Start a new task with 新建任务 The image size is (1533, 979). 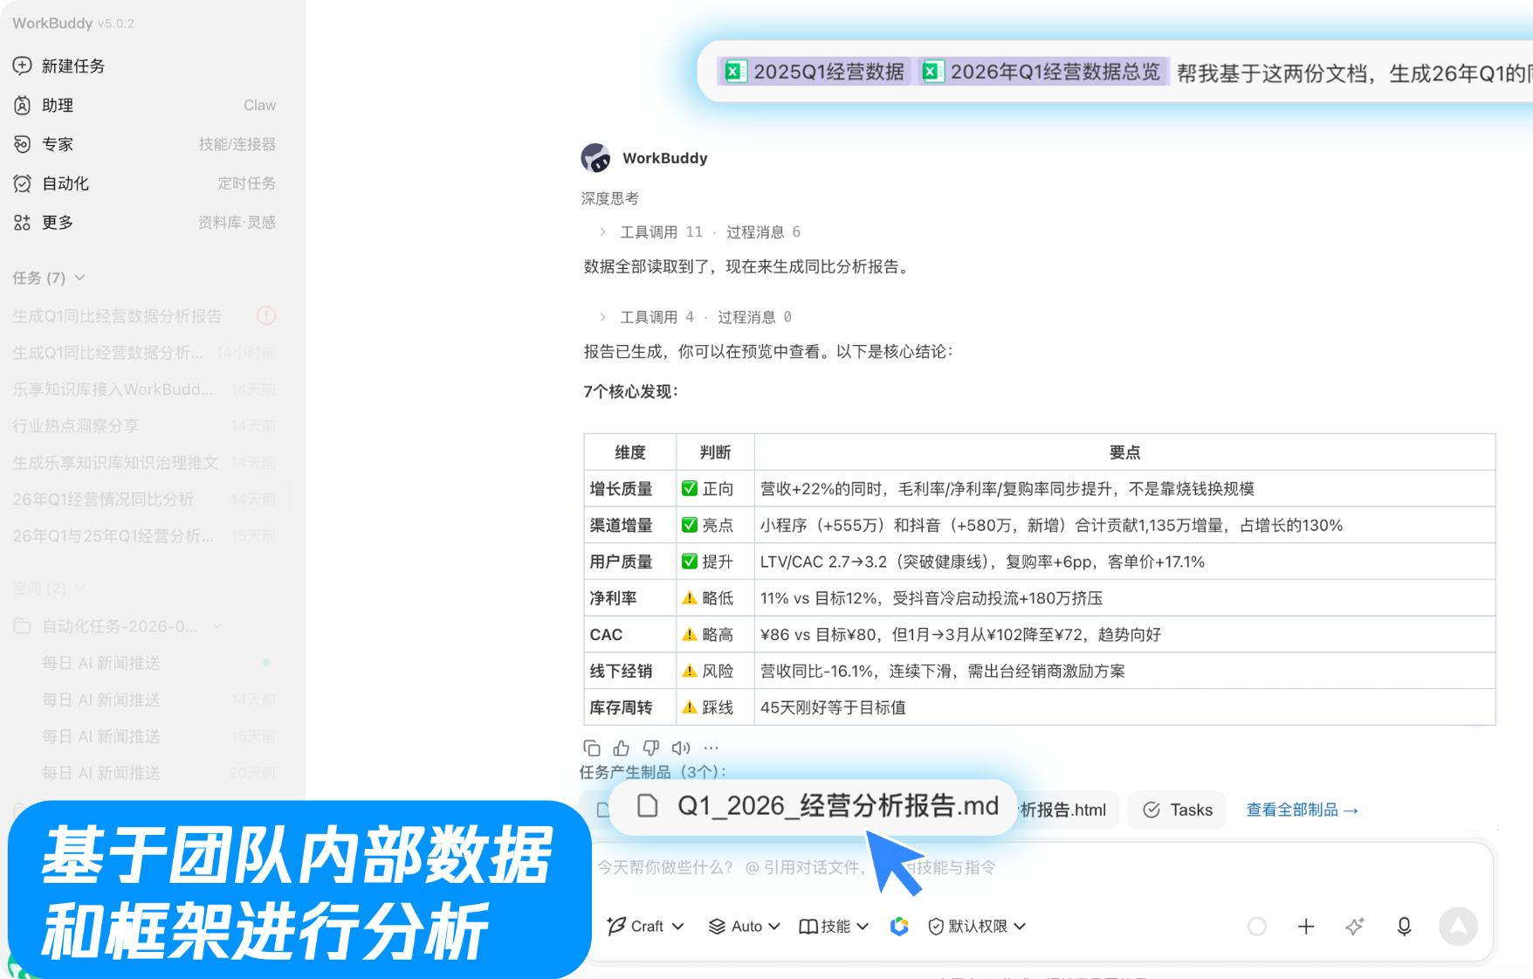[59, 65]
